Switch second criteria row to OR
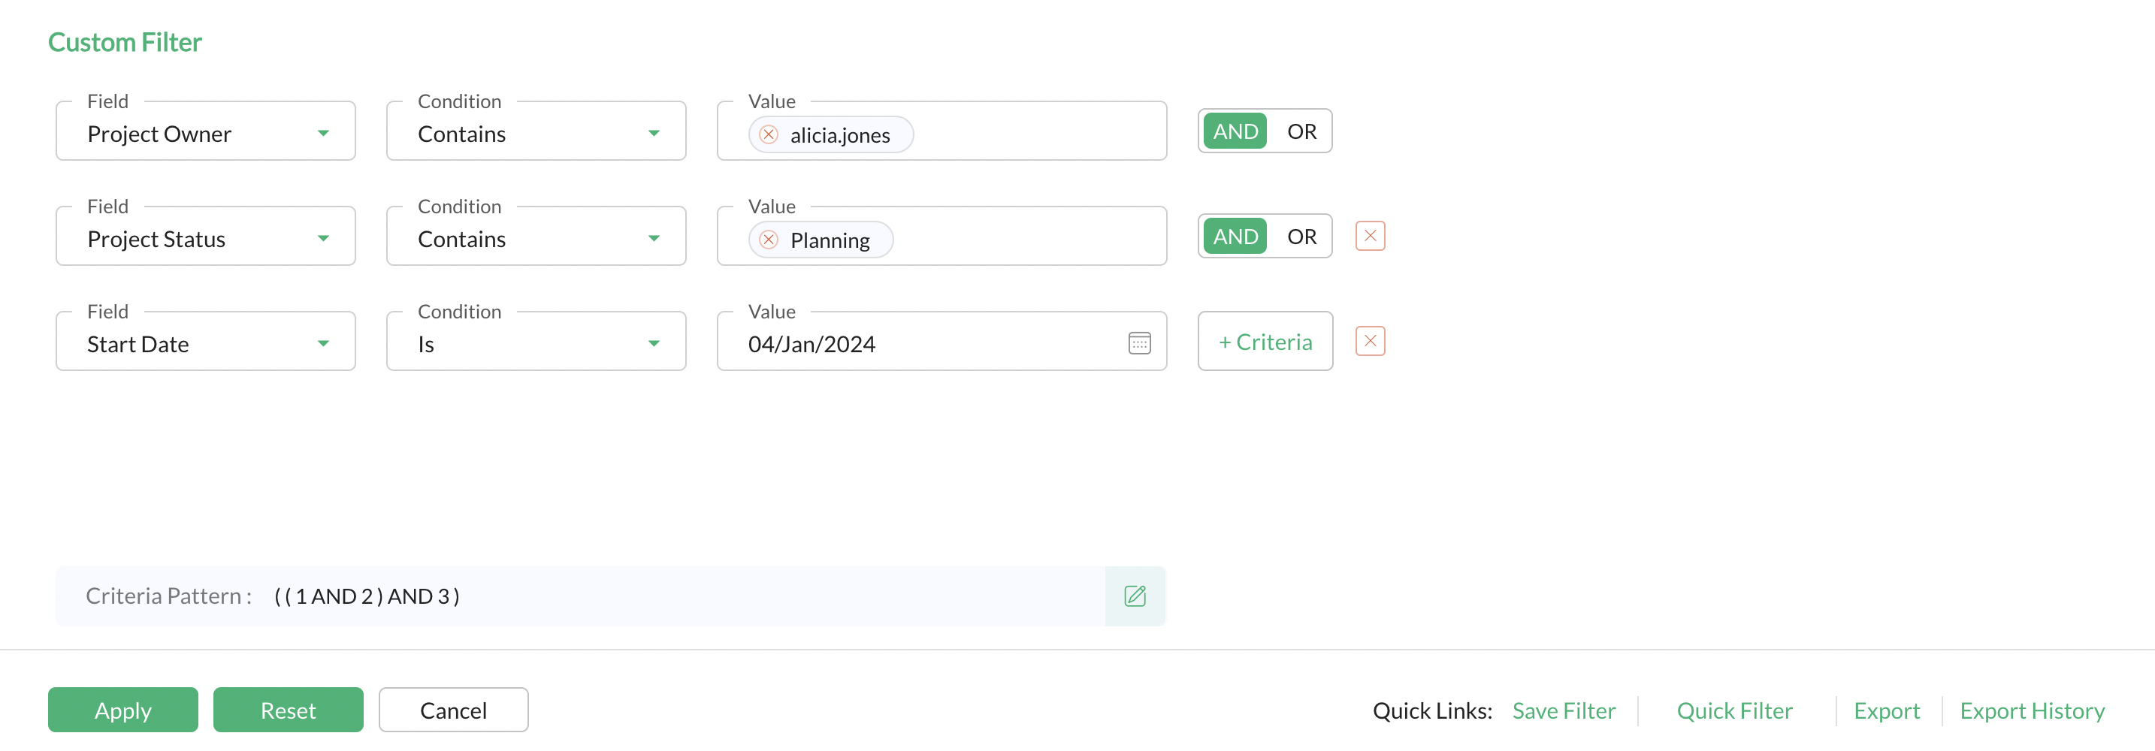Viewport: 2155px width, 751px height. click(1301, 237)
